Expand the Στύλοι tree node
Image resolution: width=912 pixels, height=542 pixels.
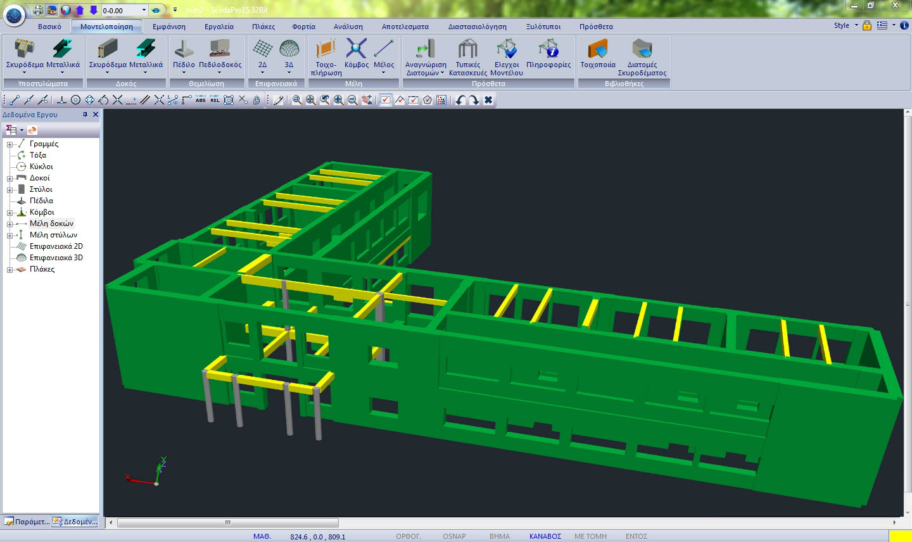[x=10, y=190]
